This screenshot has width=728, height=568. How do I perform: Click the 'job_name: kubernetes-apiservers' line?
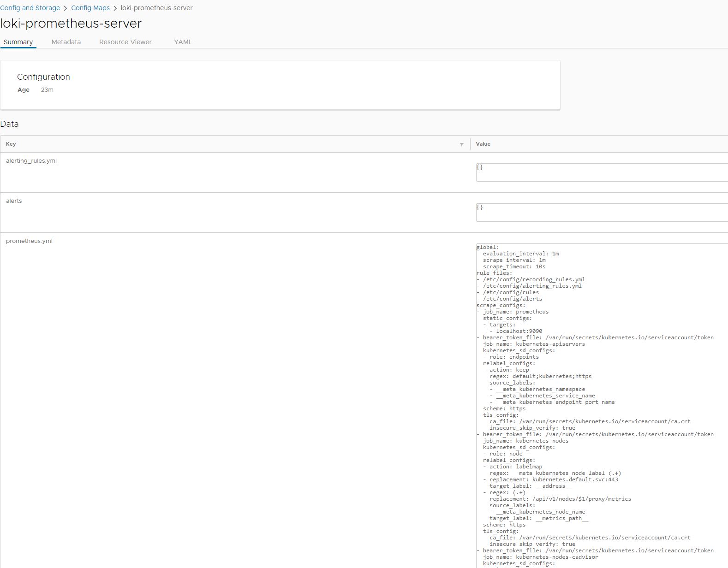[x=534, y=344]
